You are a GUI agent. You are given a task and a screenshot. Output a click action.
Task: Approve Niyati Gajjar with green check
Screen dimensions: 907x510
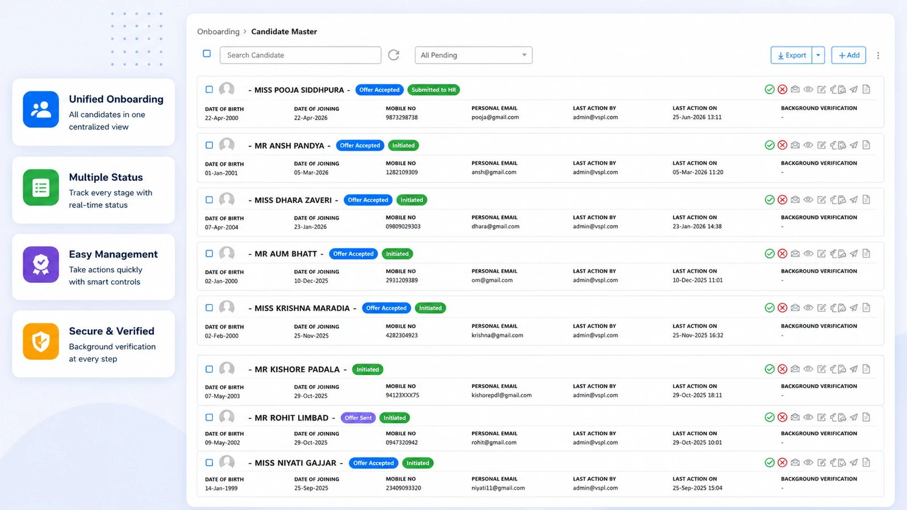[769, 462]
